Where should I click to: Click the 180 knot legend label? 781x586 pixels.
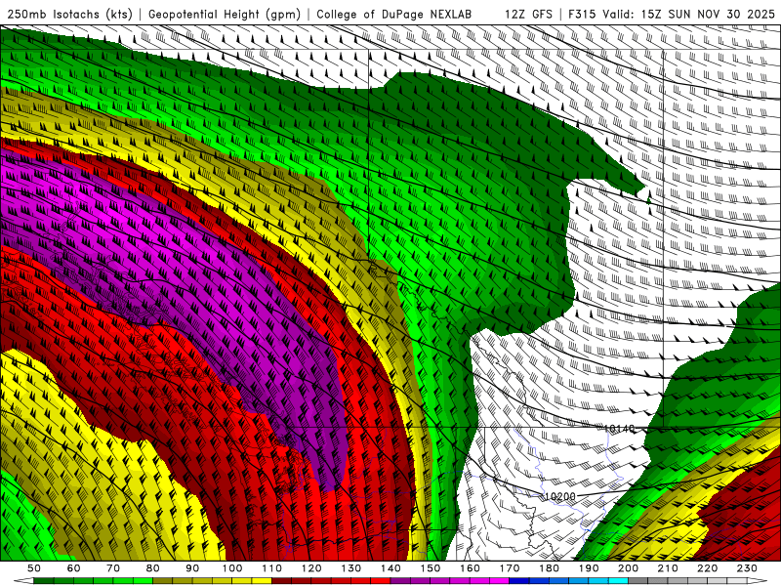(549, 568)
